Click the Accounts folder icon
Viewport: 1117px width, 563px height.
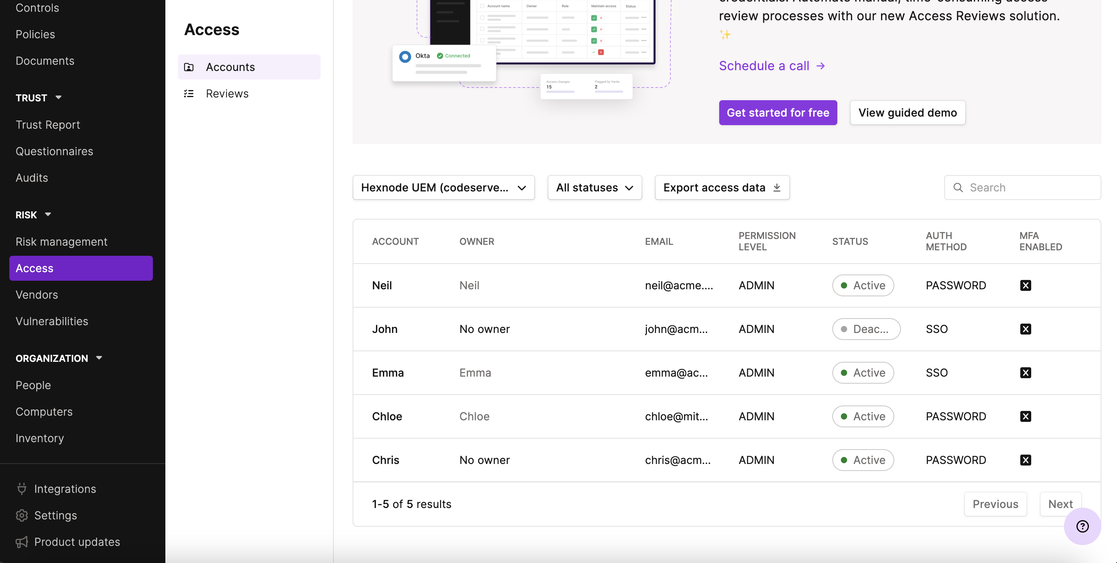[x=189, y=67]
